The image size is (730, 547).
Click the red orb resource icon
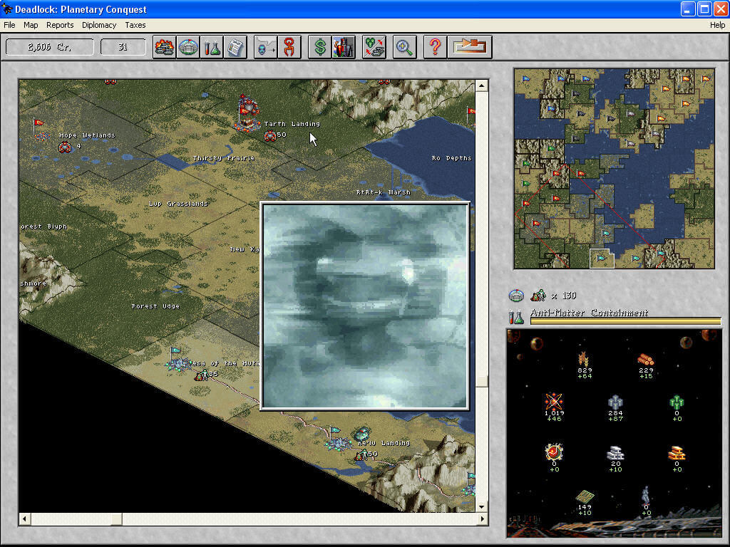pos(553,452)
